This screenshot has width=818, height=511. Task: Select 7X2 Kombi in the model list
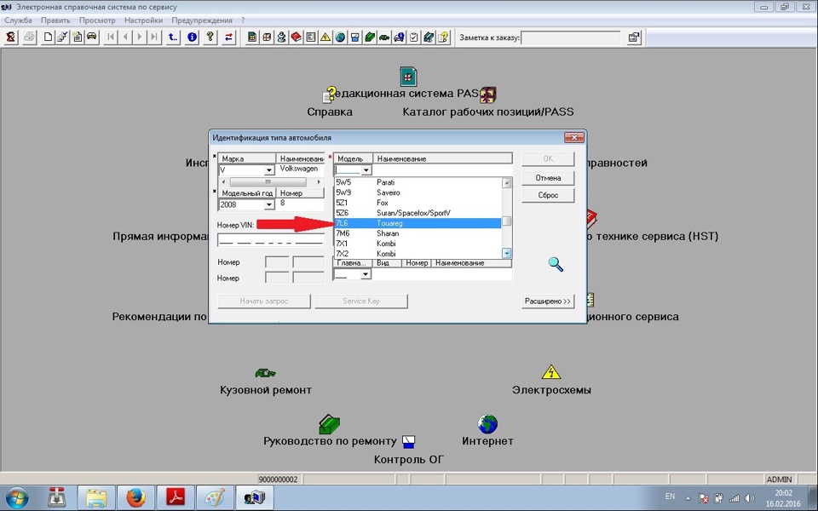418,254
